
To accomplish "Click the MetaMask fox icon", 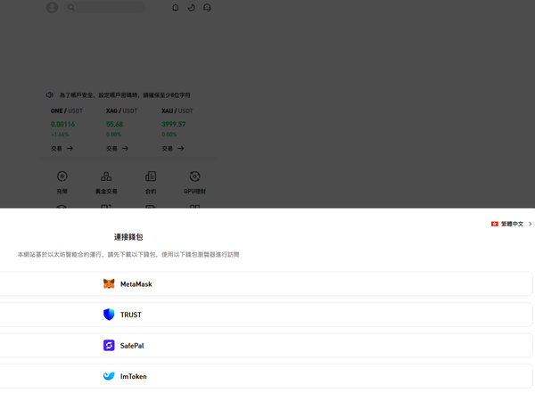I will click(109, 283).
